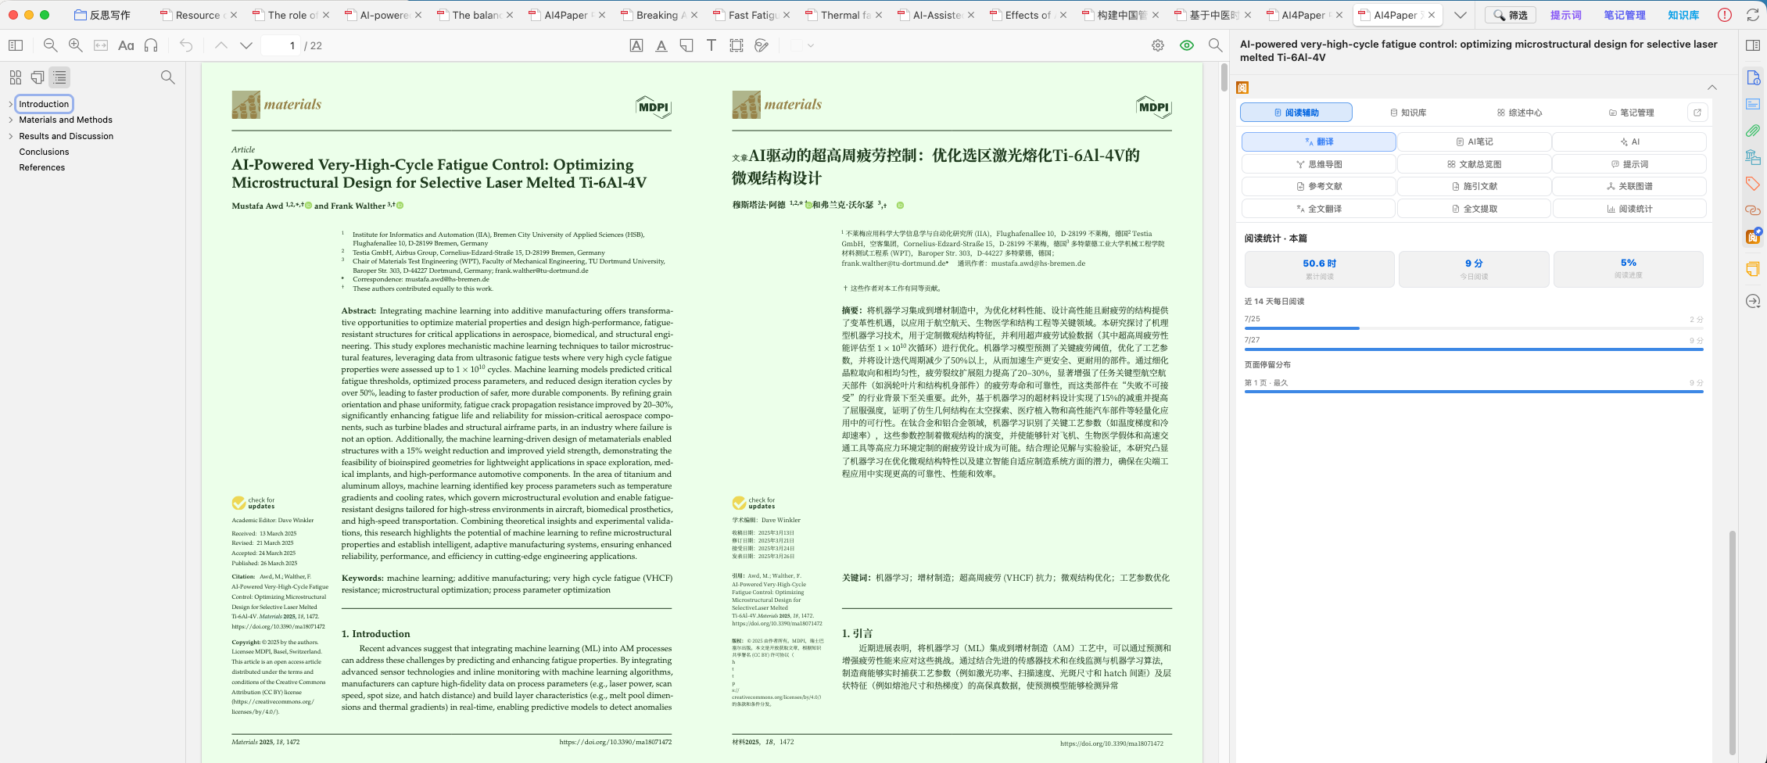Zoom out of the PDF

51,45
